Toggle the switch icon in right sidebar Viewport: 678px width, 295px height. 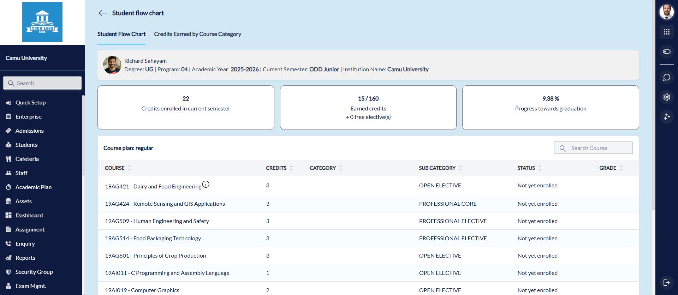click(666, 52)
